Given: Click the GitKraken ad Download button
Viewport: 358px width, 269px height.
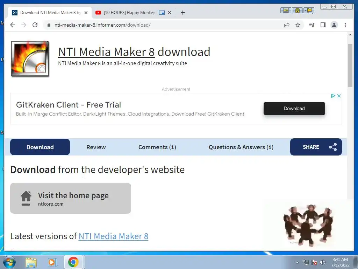Looking at the screenshot, I should coord(294,109).
